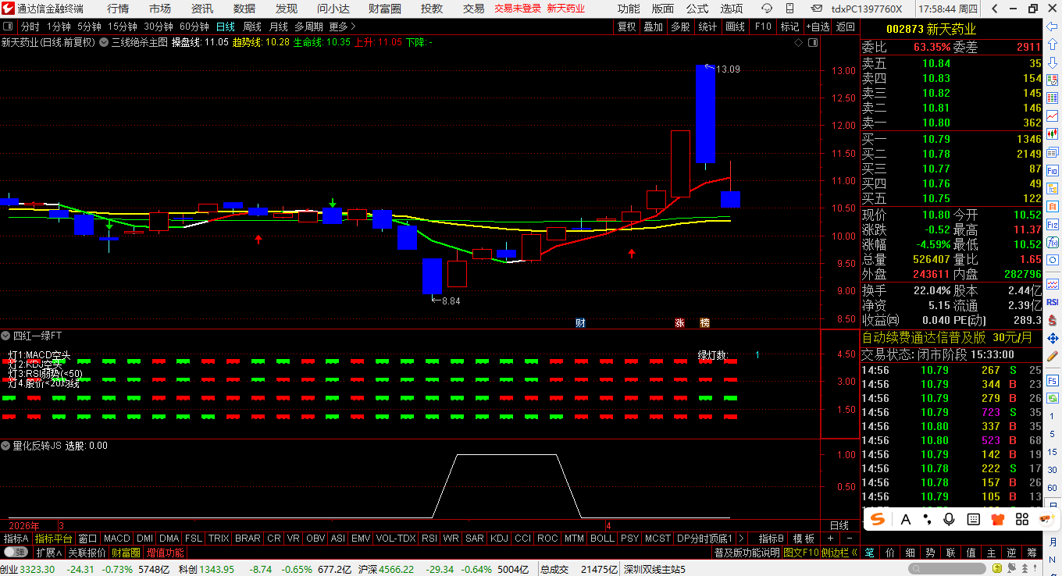Screen dimensions: 1062x576
Task: Open the message envelope icon
Action: point(817,9)
